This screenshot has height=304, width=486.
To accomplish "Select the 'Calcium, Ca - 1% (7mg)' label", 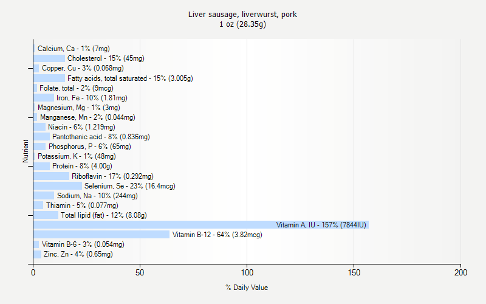I will 74,49.
